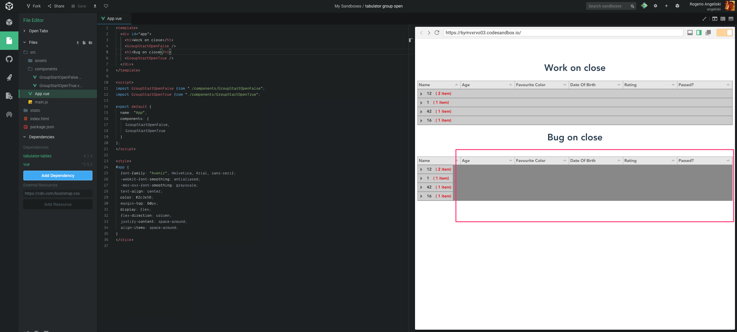This screenshot has width=737, height=332.
Task: Switch to the App.vue editor tab
Action: (x=114, y=18)
